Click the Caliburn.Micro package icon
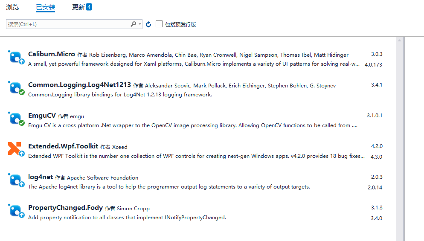Screen dimensions: 424x241 [16, 57]
